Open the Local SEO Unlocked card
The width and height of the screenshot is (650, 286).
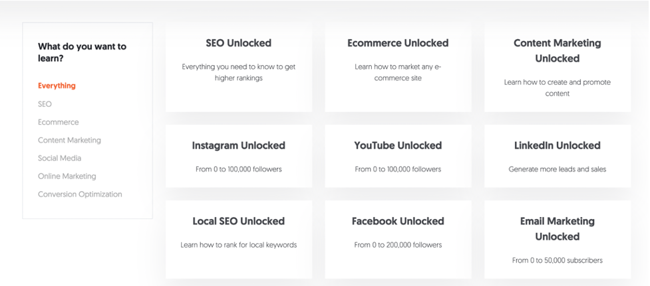pyautogui.click(x=238, y=221)
